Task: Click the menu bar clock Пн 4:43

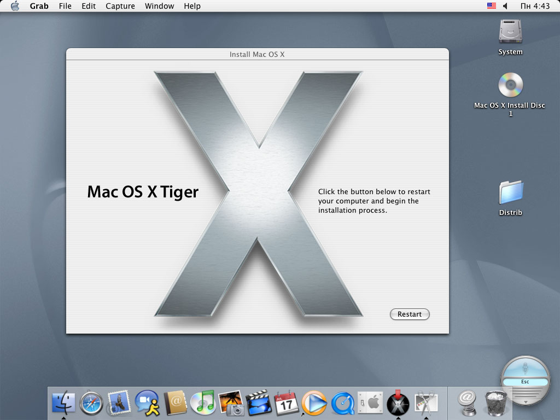Action: point(535,6)
